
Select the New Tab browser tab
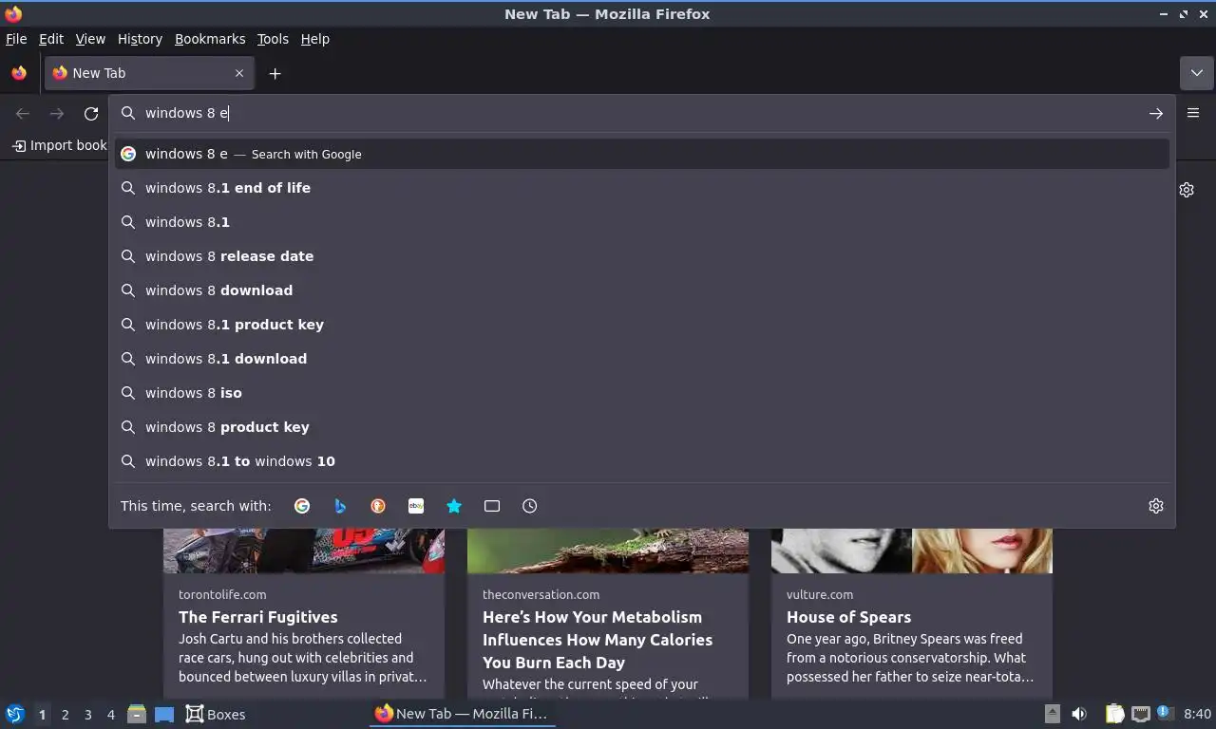[x=149, y=73]
